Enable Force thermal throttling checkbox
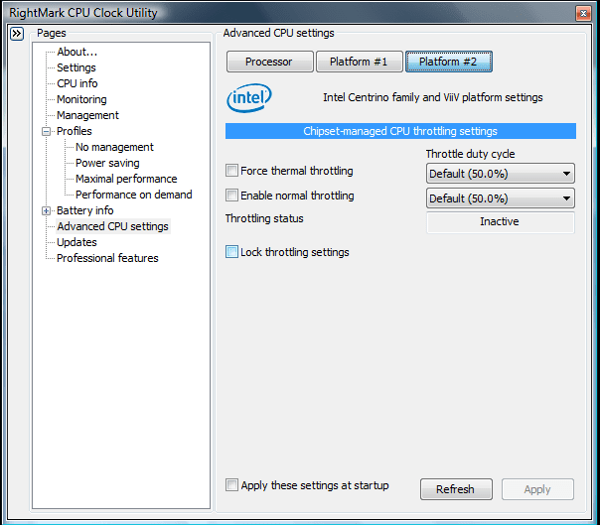This screenshot has height=525, width=600. tap(231, 171)
